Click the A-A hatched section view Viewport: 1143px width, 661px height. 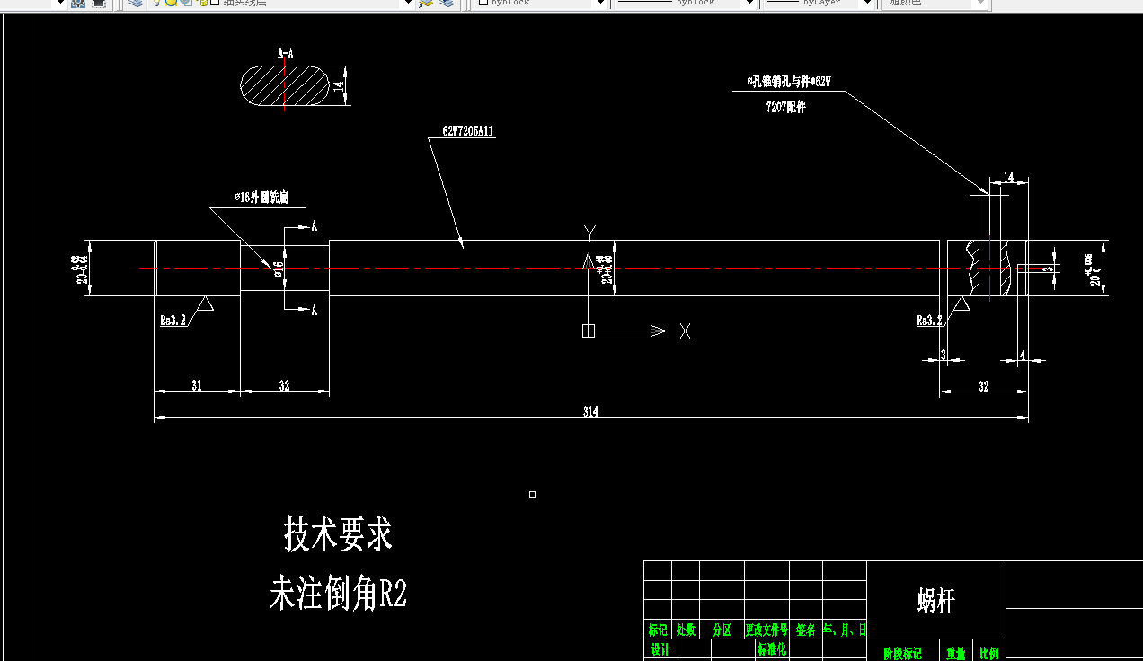pyautogui.click(x=286, y=87)
